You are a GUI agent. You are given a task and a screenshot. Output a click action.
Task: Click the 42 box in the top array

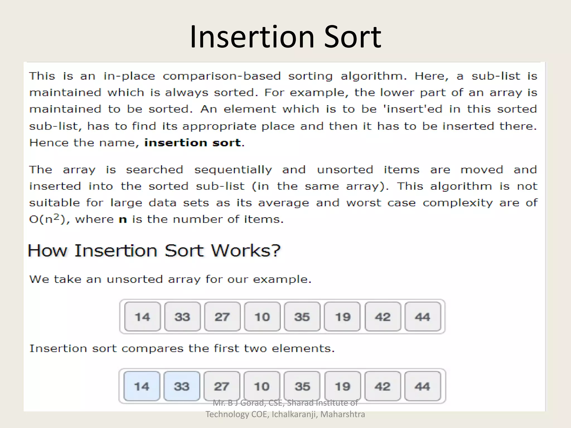tap(383, 317)
